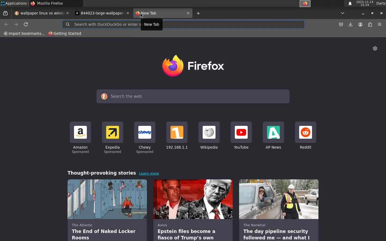
Task: Open the Dartz user menu in the panel
Action: click(381, 3)
